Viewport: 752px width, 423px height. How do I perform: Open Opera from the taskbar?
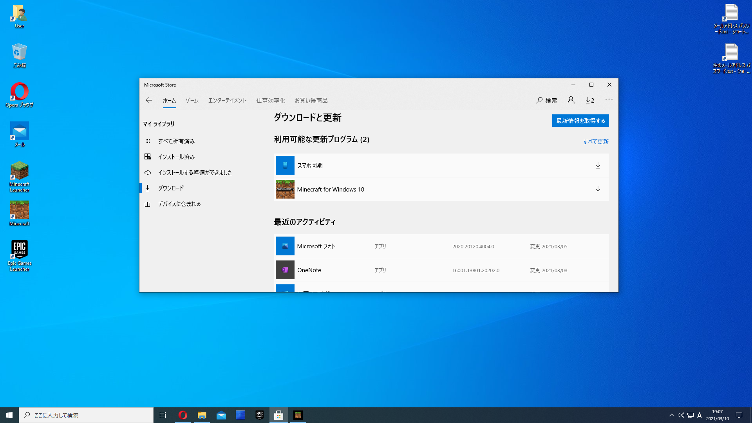[183, 415]
